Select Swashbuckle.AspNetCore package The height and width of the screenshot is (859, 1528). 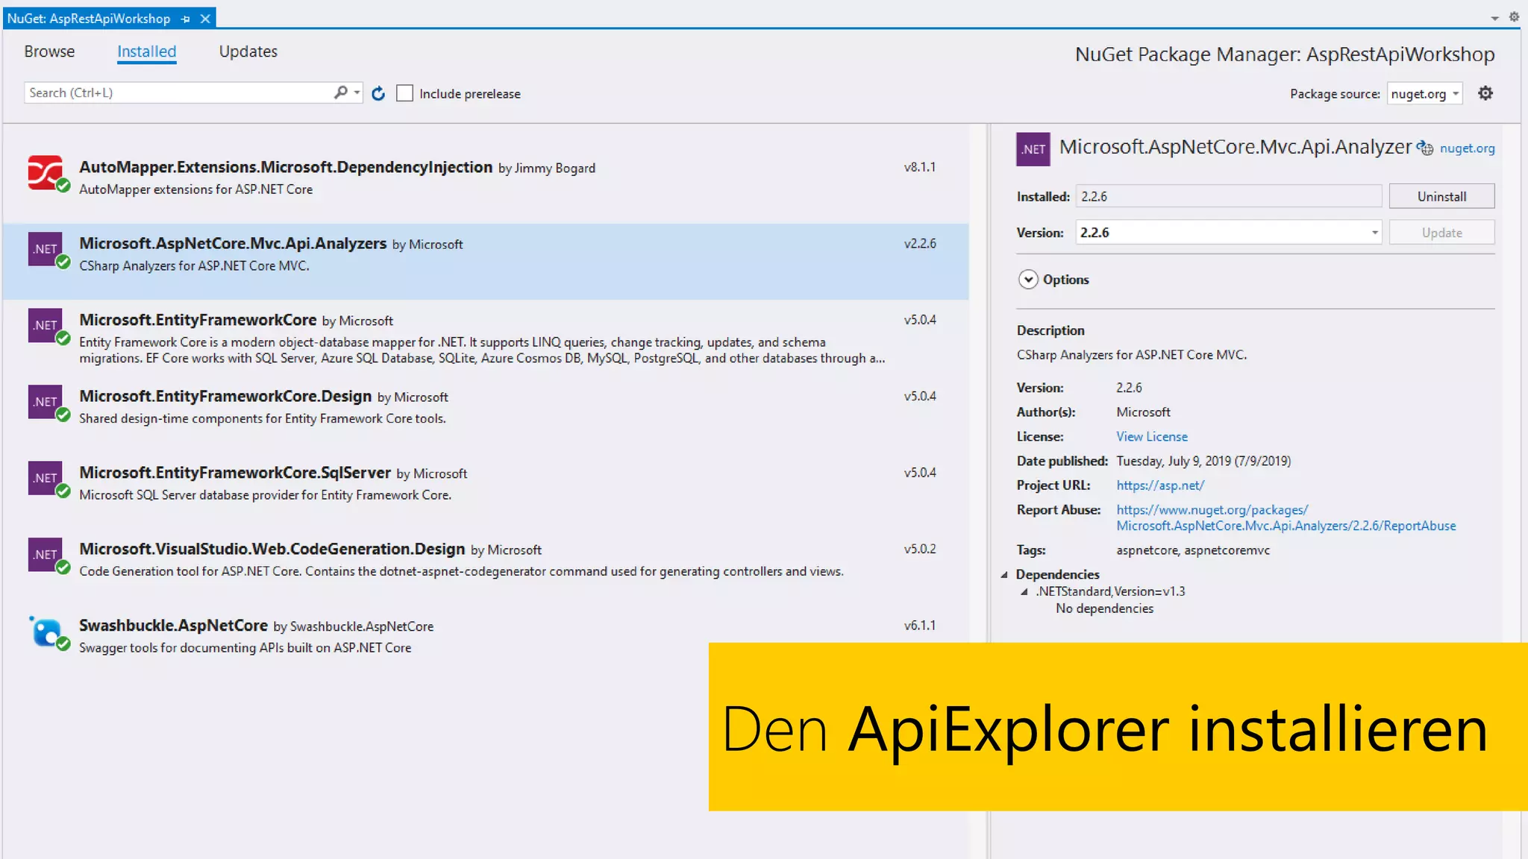click(x=486, y=644)
